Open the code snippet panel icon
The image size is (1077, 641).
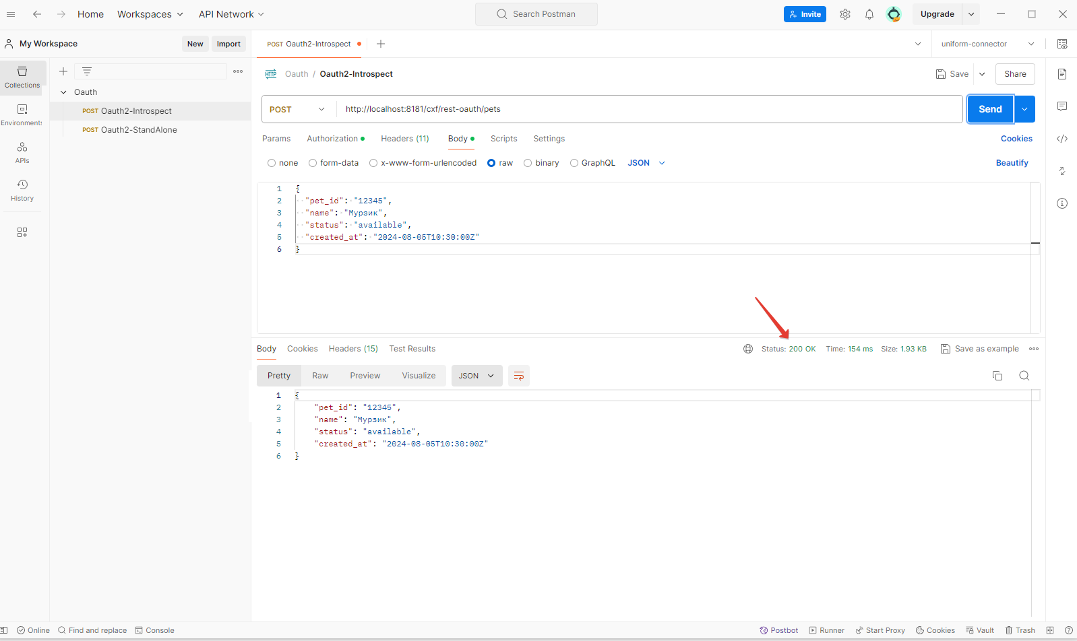point(1062,139)
